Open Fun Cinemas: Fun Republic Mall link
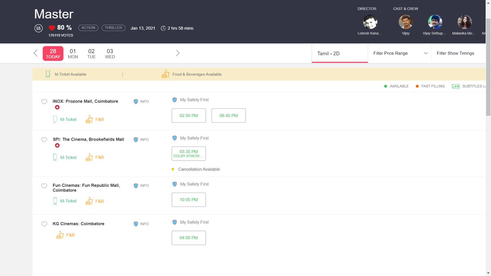 86,188
